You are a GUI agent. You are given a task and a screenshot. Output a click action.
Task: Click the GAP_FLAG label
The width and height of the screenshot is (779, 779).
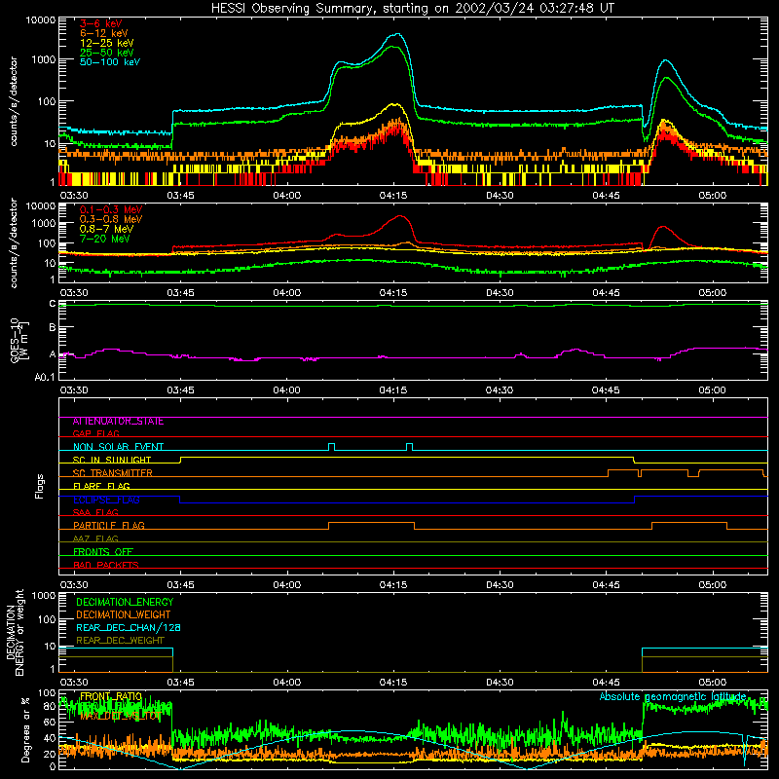click(x=95, y=434)
